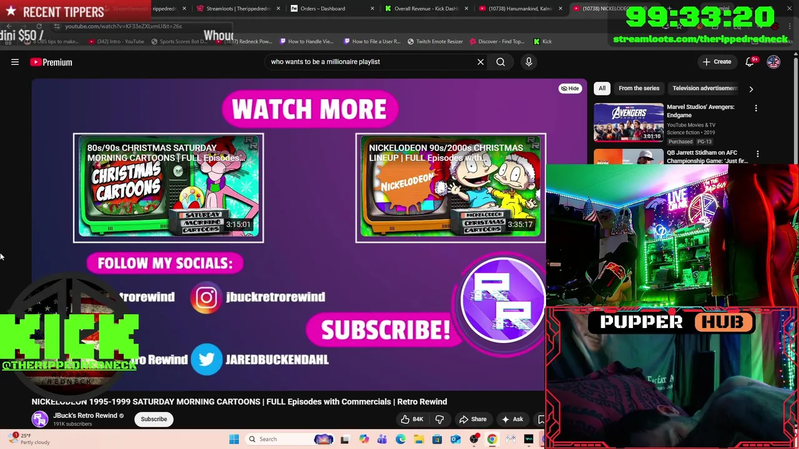Open the YouTube guide hamburger menu

pos(15,62)
